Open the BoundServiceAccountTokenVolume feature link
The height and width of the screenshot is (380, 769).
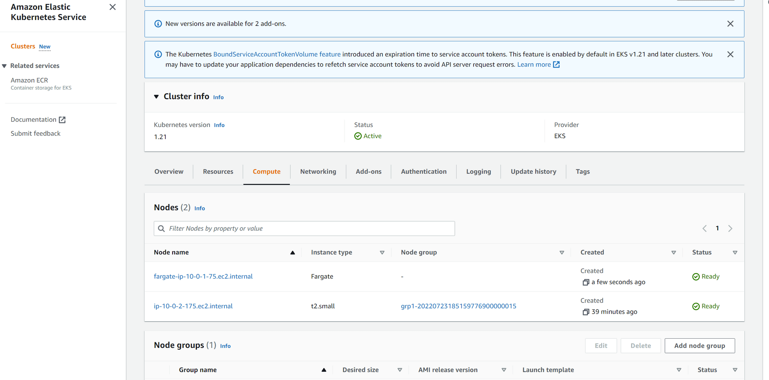(277, 54)
